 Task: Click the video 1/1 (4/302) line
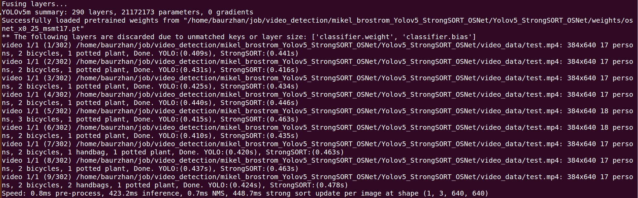pos(317,98)
